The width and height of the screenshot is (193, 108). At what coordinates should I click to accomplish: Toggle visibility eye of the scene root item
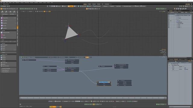[169, 15]
